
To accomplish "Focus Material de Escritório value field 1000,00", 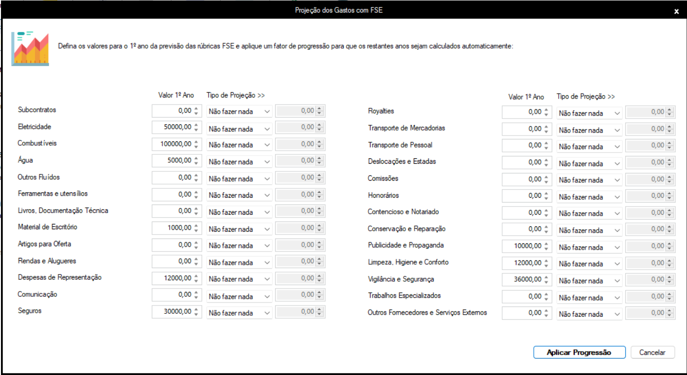I will pyautogui.click(x=176, y=228).
